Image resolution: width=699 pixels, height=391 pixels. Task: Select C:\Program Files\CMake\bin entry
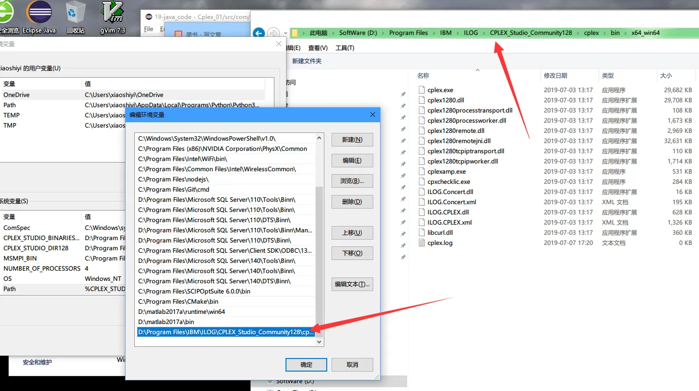click(226, 302)
